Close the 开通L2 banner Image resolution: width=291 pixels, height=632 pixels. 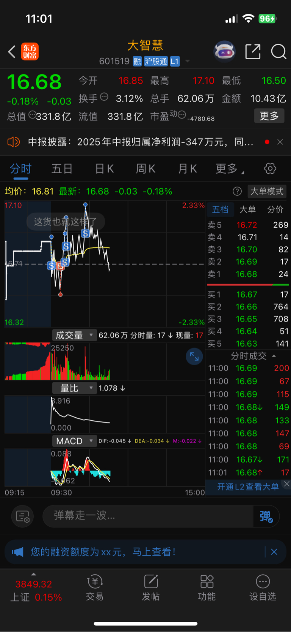tap(287, 483)
